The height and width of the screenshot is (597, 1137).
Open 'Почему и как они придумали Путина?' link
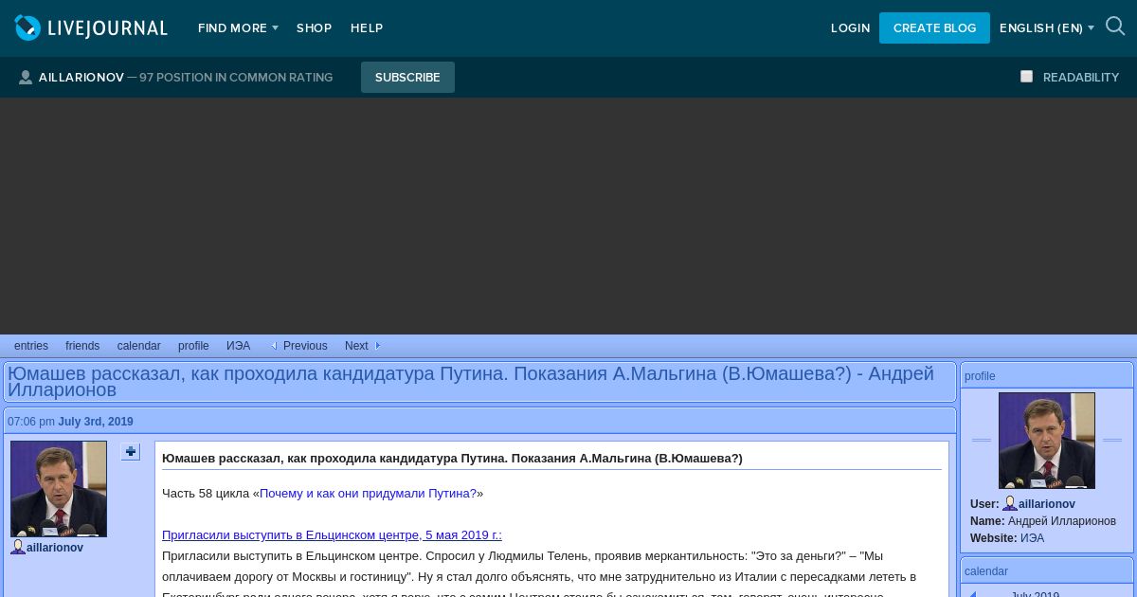pyautogui.click(x=368, y=493)
